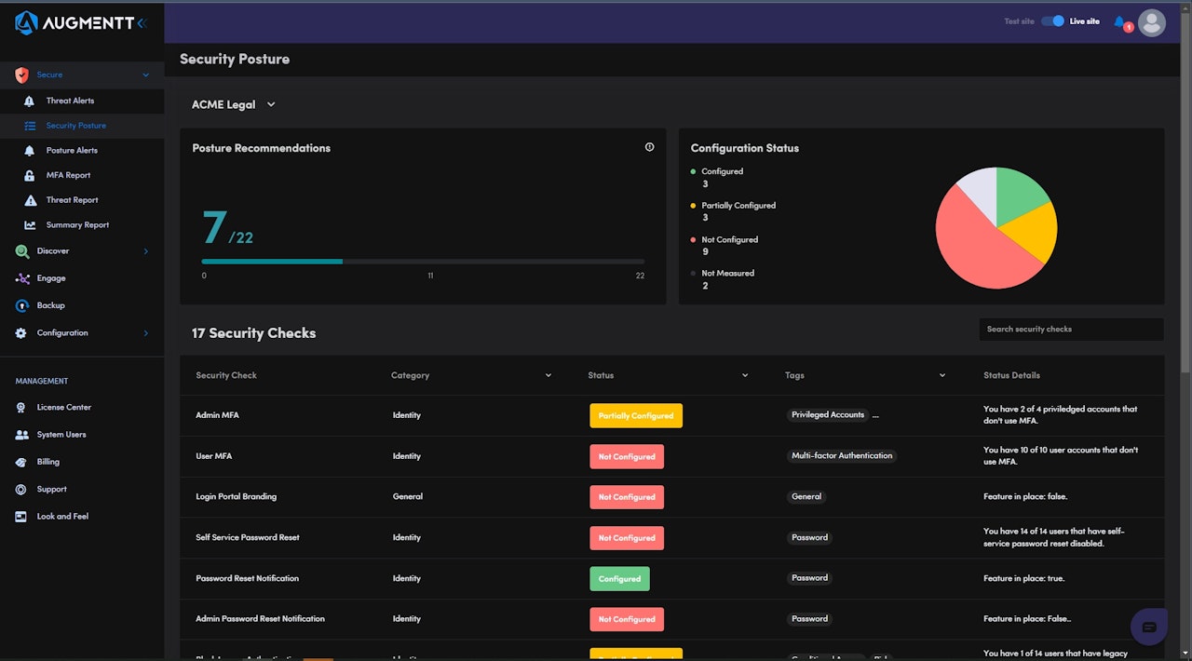Open the chat support bubble
The width and height of the screenshot is (1192, 661).
click(1148, 627)
